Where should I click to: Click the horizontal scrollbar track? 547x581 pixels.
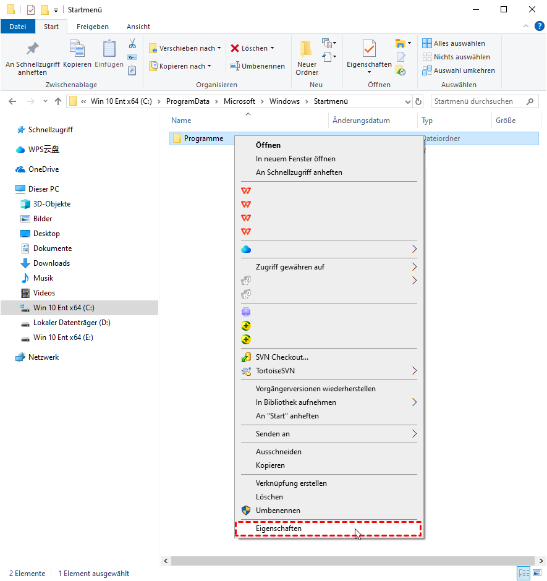(352, 561)
